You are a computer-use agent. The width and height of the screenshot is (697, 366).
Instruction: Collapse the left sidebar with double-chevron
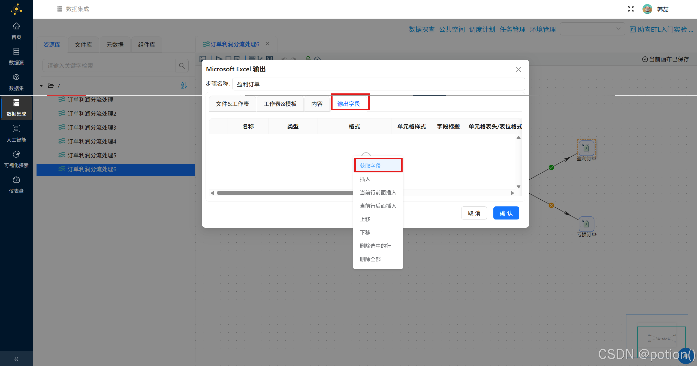click(x=16, y=359)
